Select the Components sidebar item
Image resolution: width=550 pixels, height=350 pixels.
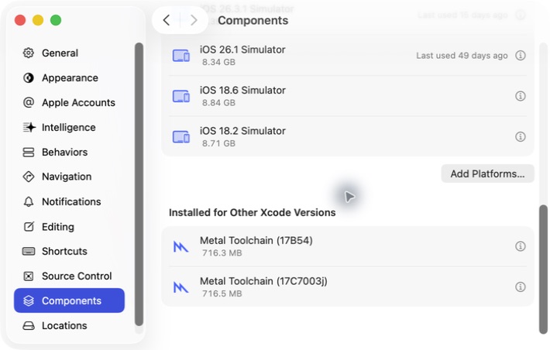[x=69, y=300]
